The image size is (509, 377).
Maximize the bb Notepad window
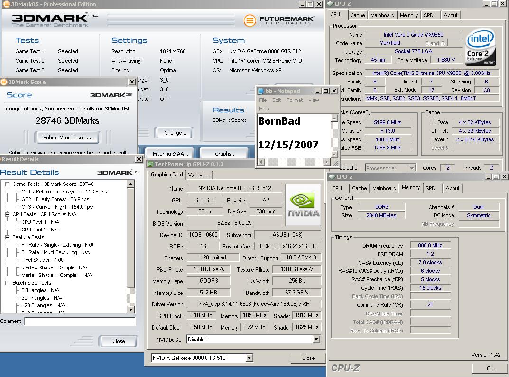pos(326,91)
